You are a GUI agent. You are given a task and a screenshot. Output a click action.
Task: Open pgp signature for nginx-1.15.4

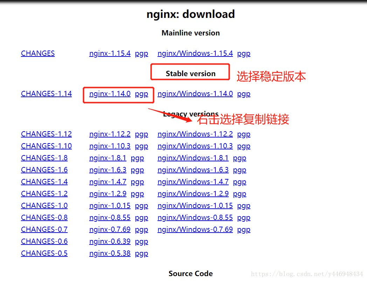point(141,54)
